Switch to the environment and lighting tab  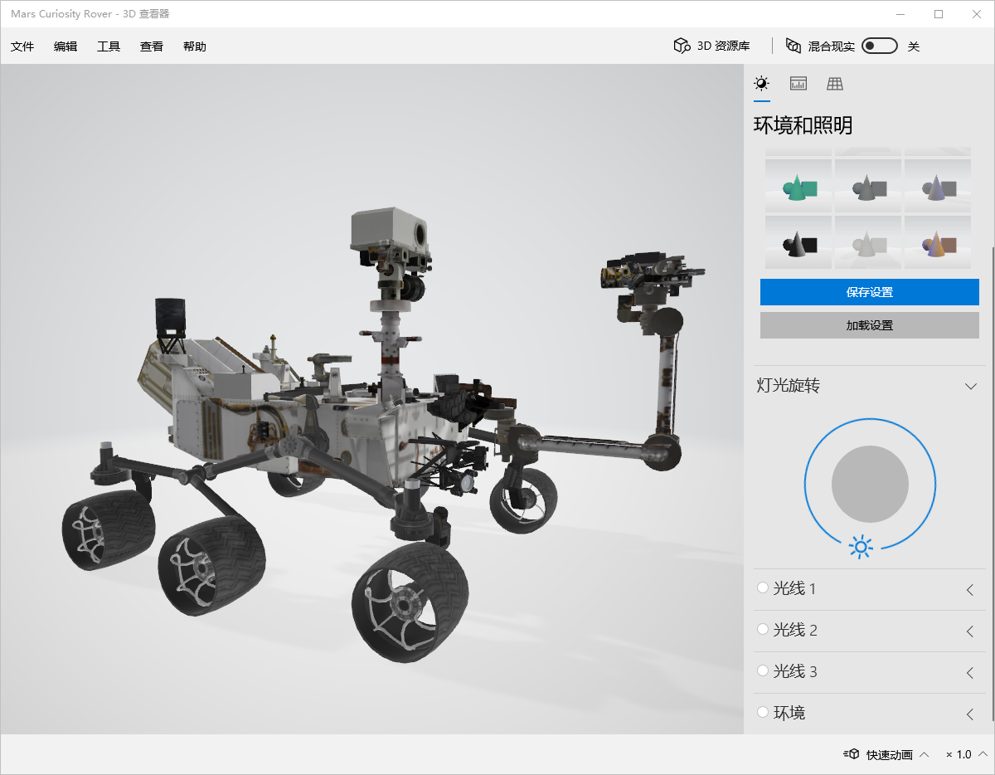pos(761,83)
